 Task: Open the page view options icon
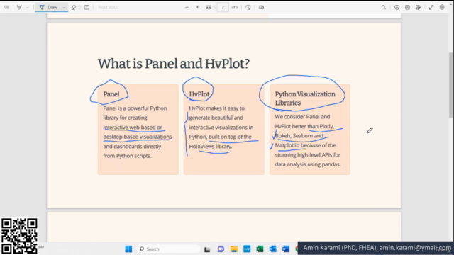262,7
